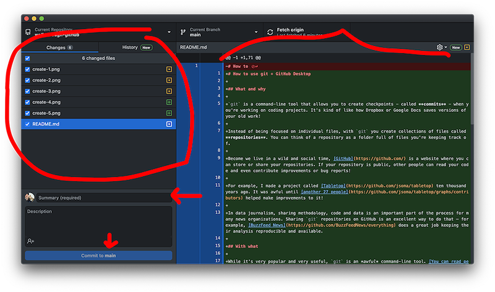Click the diff hunk header @@ -1 +1,71 @@
Screen dimensions: 495x292
coord(243,58)
